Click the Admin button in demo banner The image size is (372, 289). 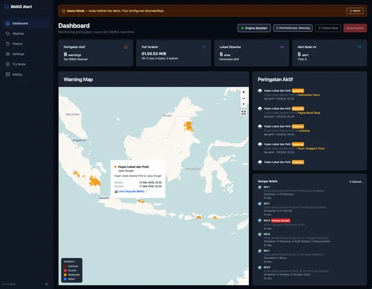[x=355, y=10]
